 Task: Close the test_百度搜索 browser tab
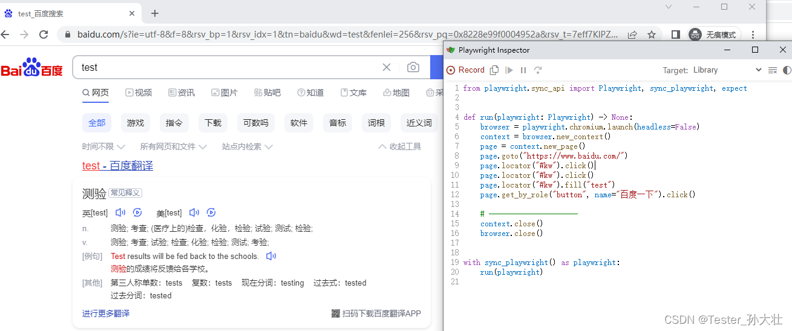click(x=133, y=13)
